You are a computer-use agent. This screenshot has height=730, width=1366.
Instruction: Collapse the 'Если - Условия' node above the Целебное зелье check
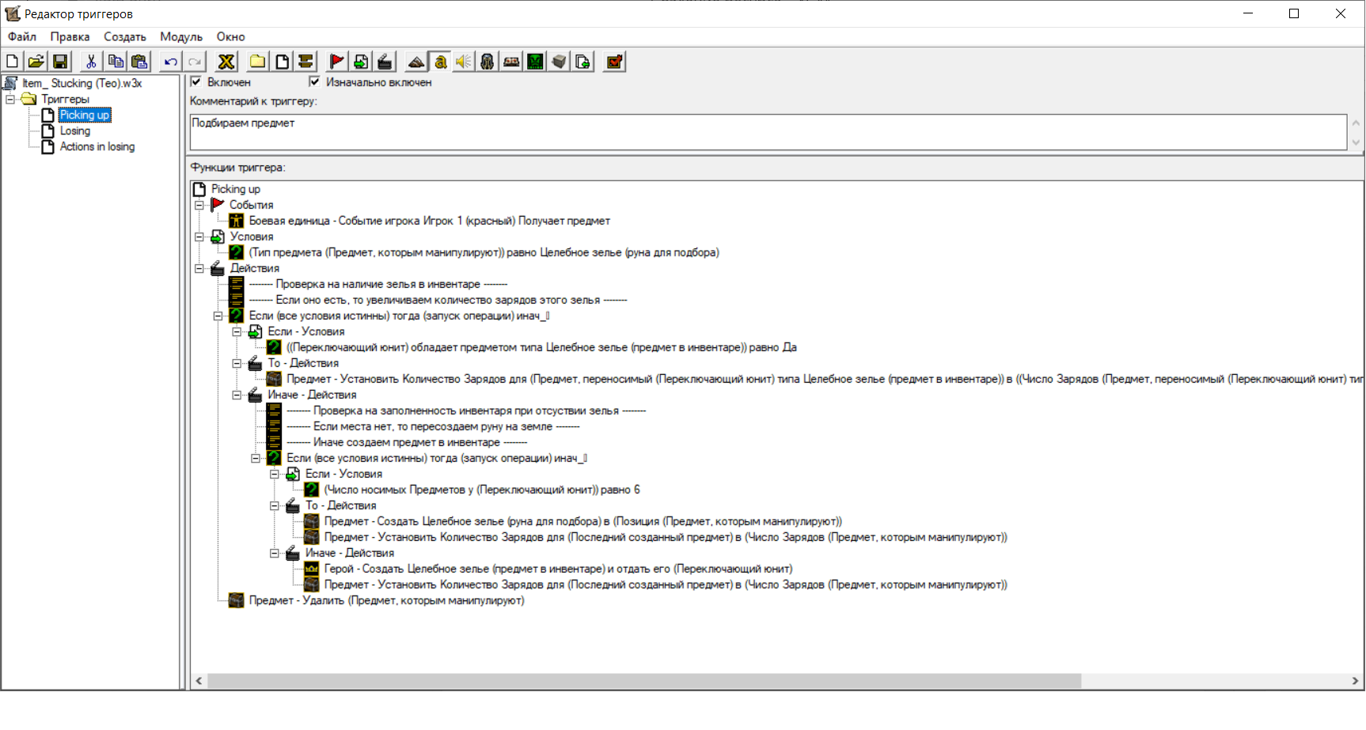(x=237, y=331)
